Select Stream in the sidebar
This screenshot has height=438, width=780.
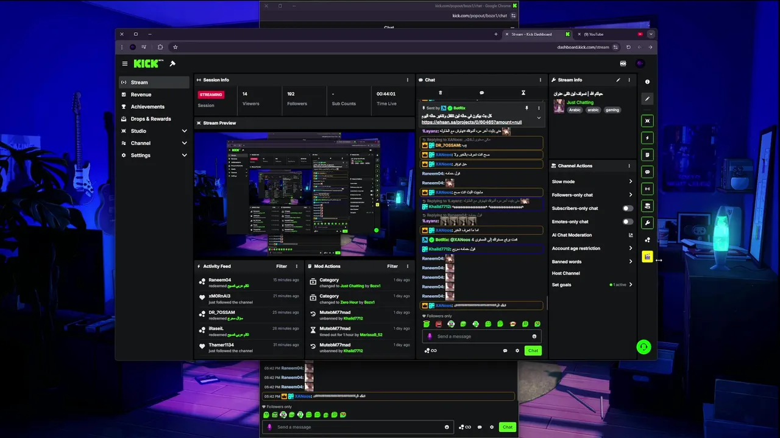pos(154,82)
